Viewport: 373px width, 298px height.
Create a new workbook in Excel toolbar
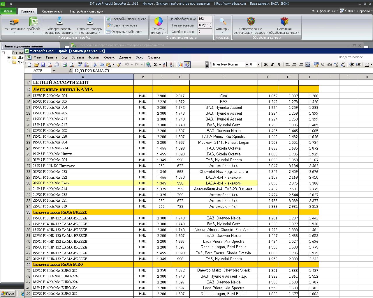[29, 65]
